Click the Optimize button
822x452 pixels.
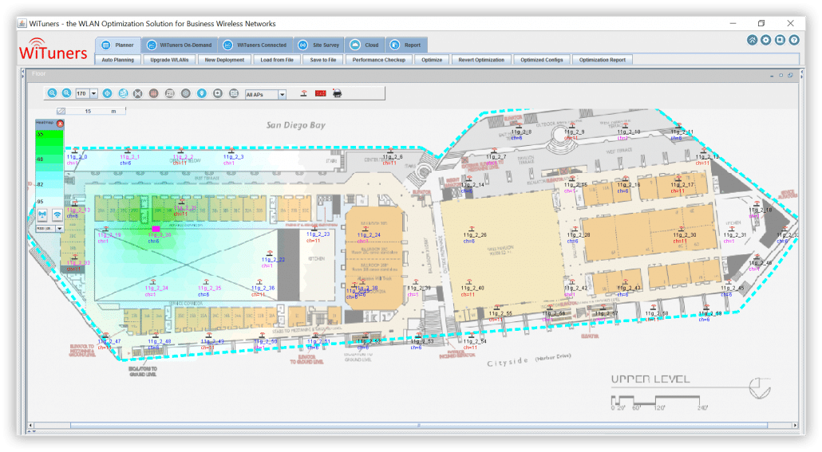coord(432,60)
